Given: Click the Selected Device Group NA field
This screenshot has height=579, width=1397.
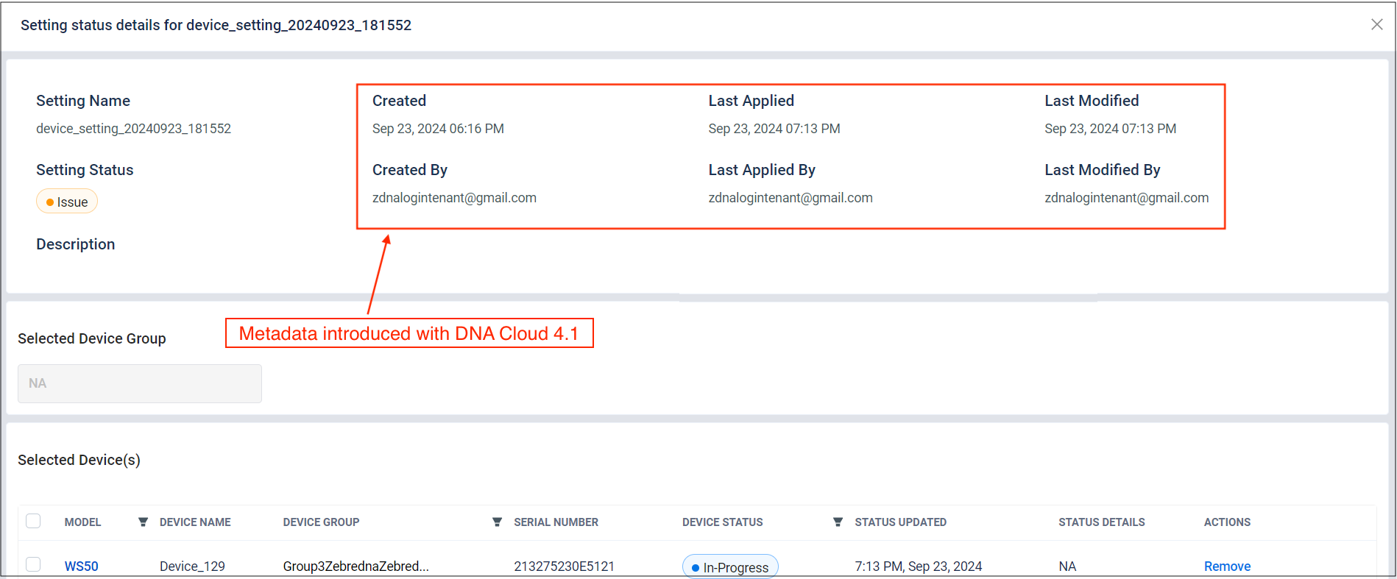Looking at the screenshot, I should [140, 383].
